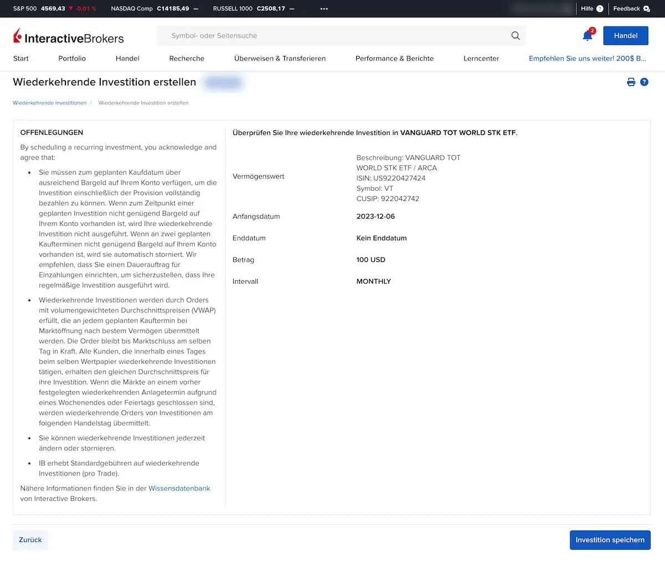
Task: Click the Zurück button
Action: click(30, 540)
